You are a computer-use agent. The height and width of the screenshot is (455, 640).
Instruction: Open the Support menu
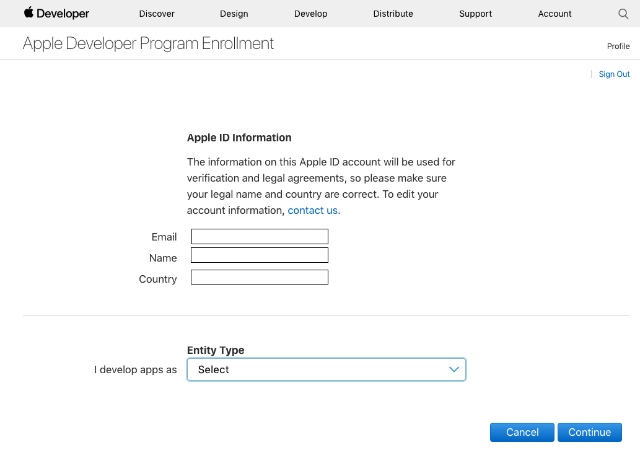476,14
